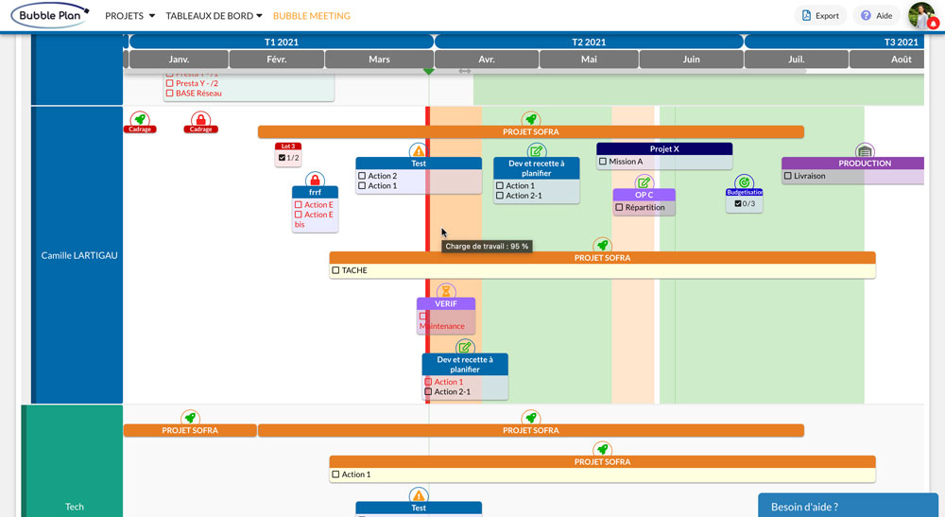Click edit icon above upper Dev et recette
Screen dimensions: 945x517
(x=537, y=150)
